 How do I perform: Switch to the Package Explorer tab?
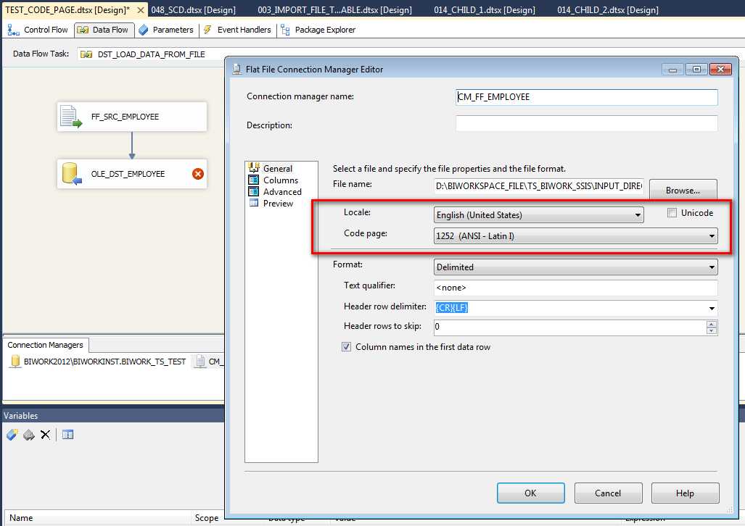point(318,30)
